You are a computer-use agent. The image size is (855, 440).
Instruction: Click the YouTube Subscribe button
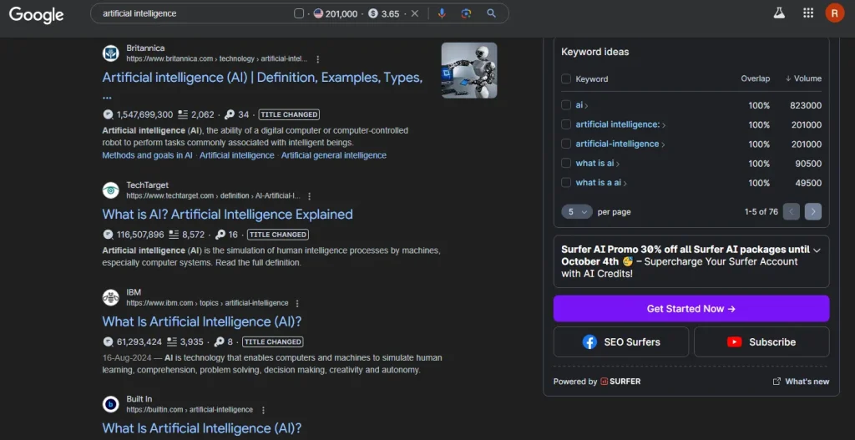(x=761, y=341)
